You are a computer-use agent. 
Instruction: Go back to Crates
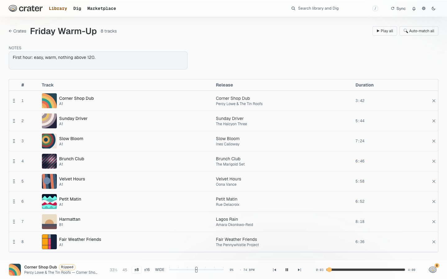[17, 31]
